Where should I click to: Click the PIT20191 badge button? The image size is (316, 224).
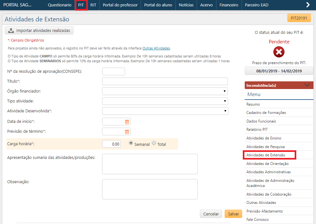[x=299, y=18]
